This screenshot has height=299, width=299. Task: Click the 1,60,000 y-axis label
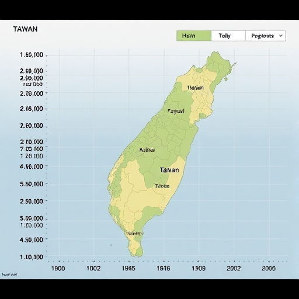pyautogui.click(x=32, y=55)
